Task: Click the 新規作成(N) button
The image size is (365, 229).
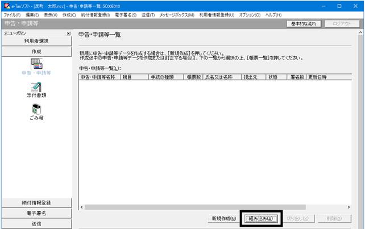Action: tap(223, 219)
